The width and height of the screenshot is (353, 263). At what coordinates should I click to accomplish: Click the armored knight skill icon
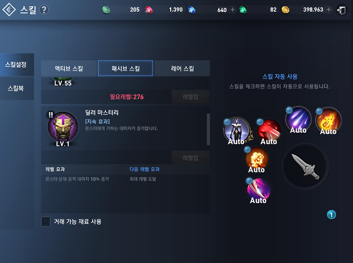(237, 130)
